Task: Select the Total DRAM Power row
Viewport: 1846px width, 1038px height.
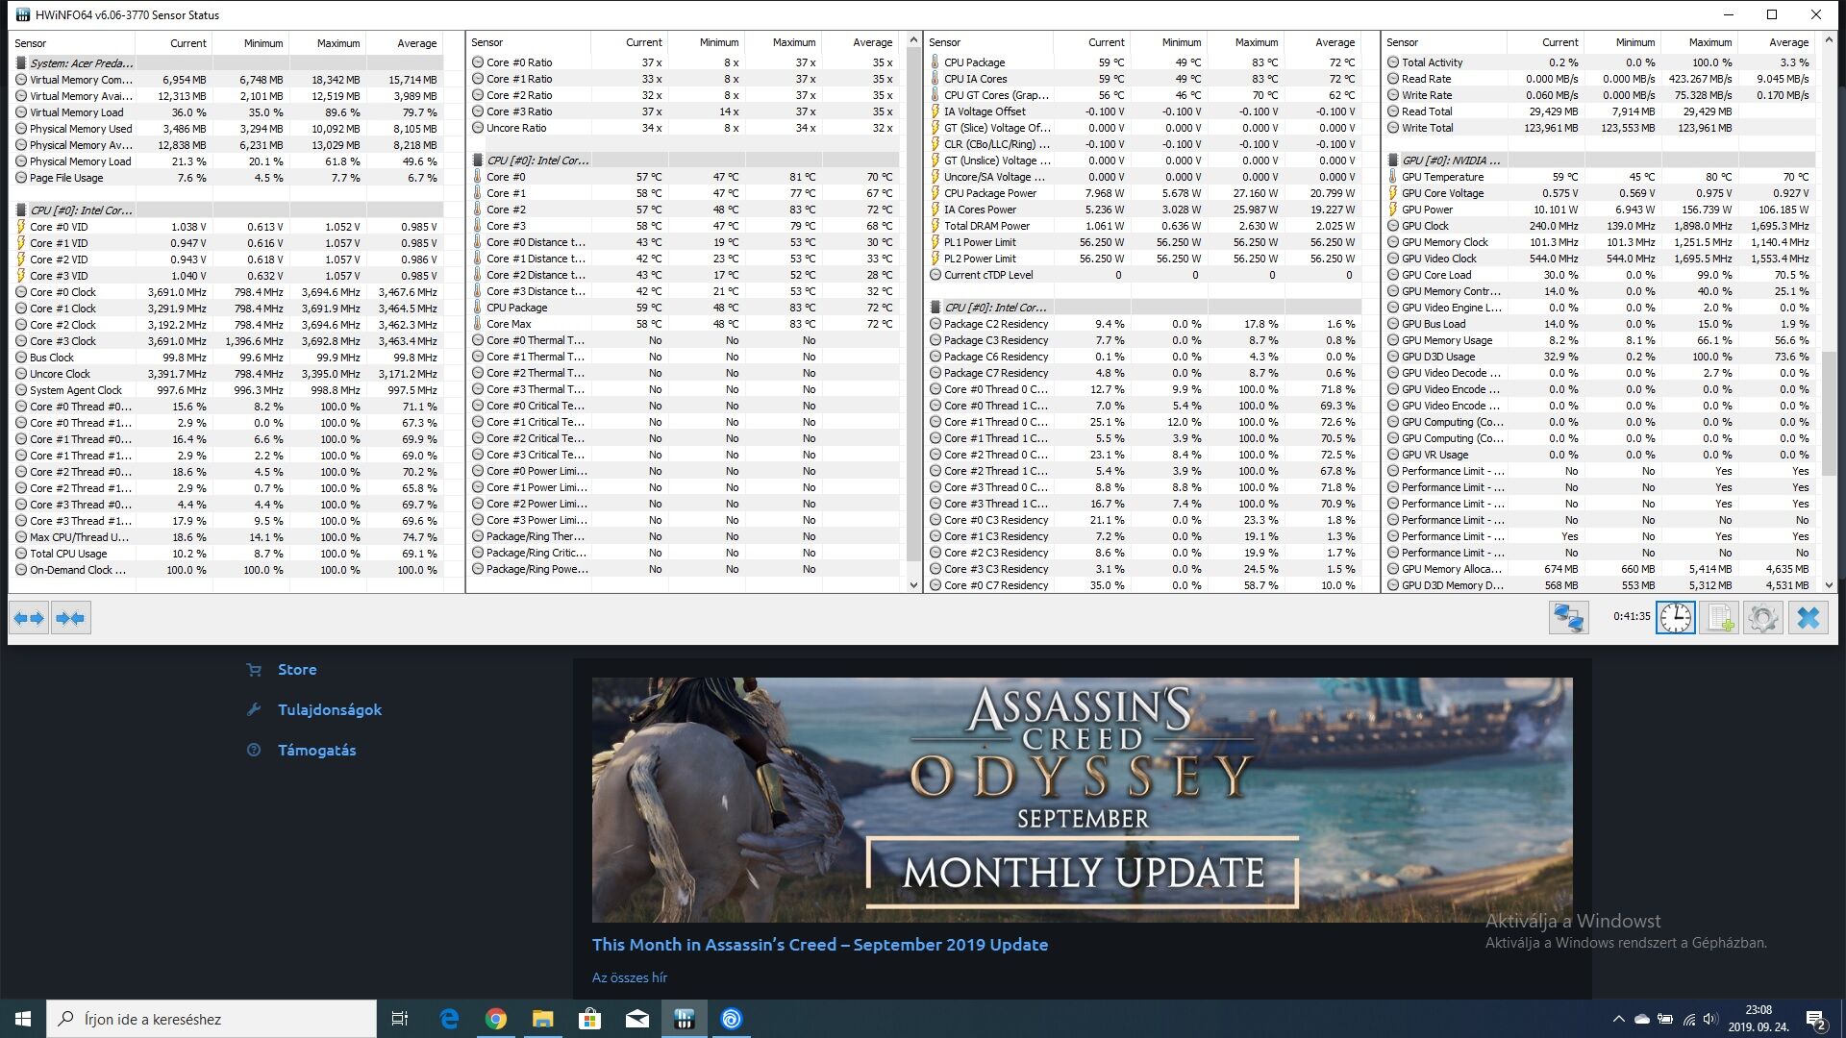Action: [x=1143, y=226]
